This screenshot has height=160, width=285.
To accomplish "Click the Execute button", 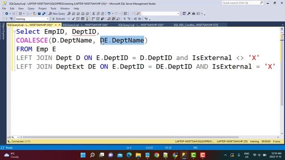I will pos(59,19).
